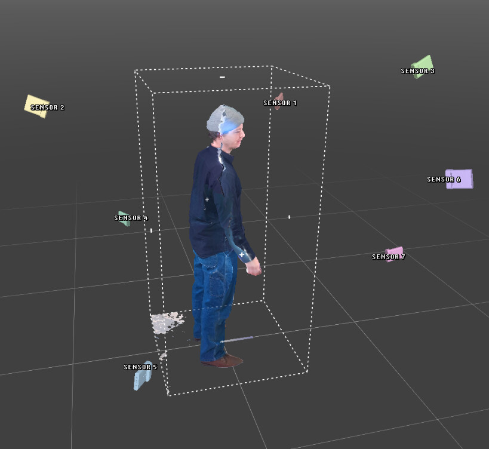Click the SENSOR 5 text label
Image resolution: width=489 pixels, height=449 pixels.
click(x=140, y=367)
